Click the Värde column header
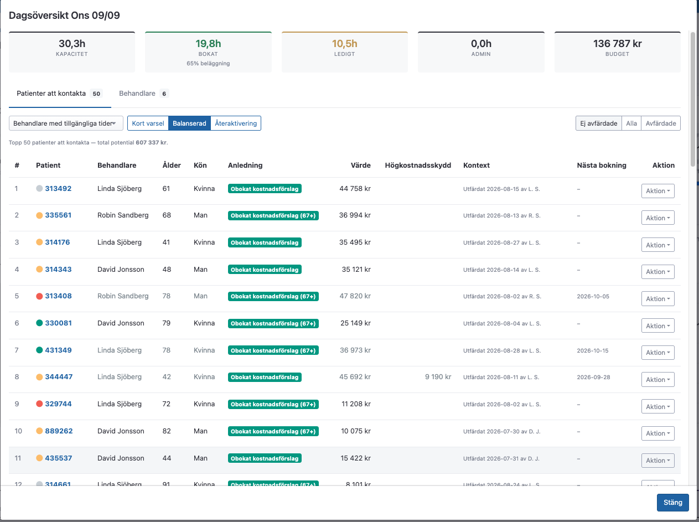Screen dimensions: 699x522 click(x=361, y=166)
